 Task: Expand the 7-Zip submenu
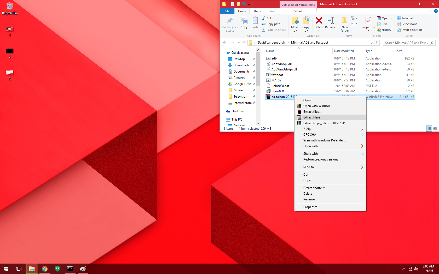[x=330, y=129]
